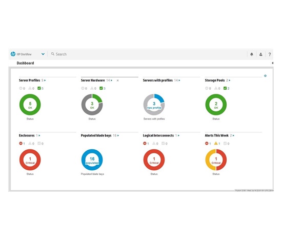The width and height of the screenshot is (282, 240).
Task: Click Logical Interconnects red 1 Critical donut
Action: point(154,159)
